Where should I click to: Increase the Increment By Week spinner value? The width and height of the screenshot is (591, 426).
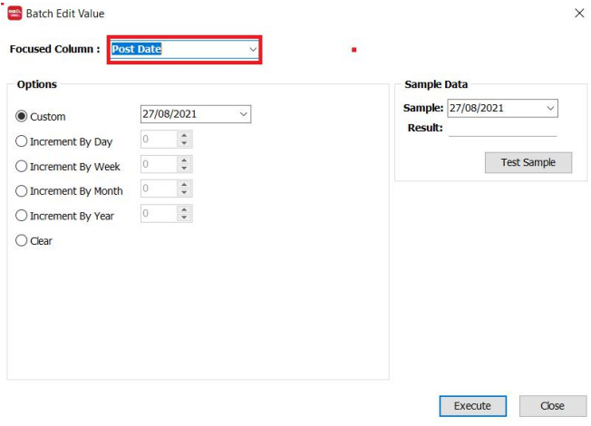[x=184, y=160]
